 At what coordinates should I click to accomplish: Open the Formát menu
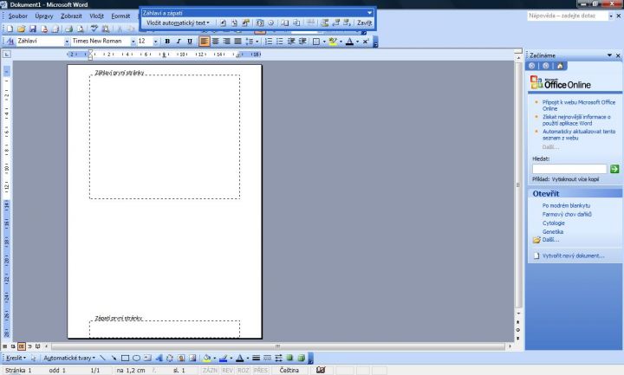click(120, 16)
